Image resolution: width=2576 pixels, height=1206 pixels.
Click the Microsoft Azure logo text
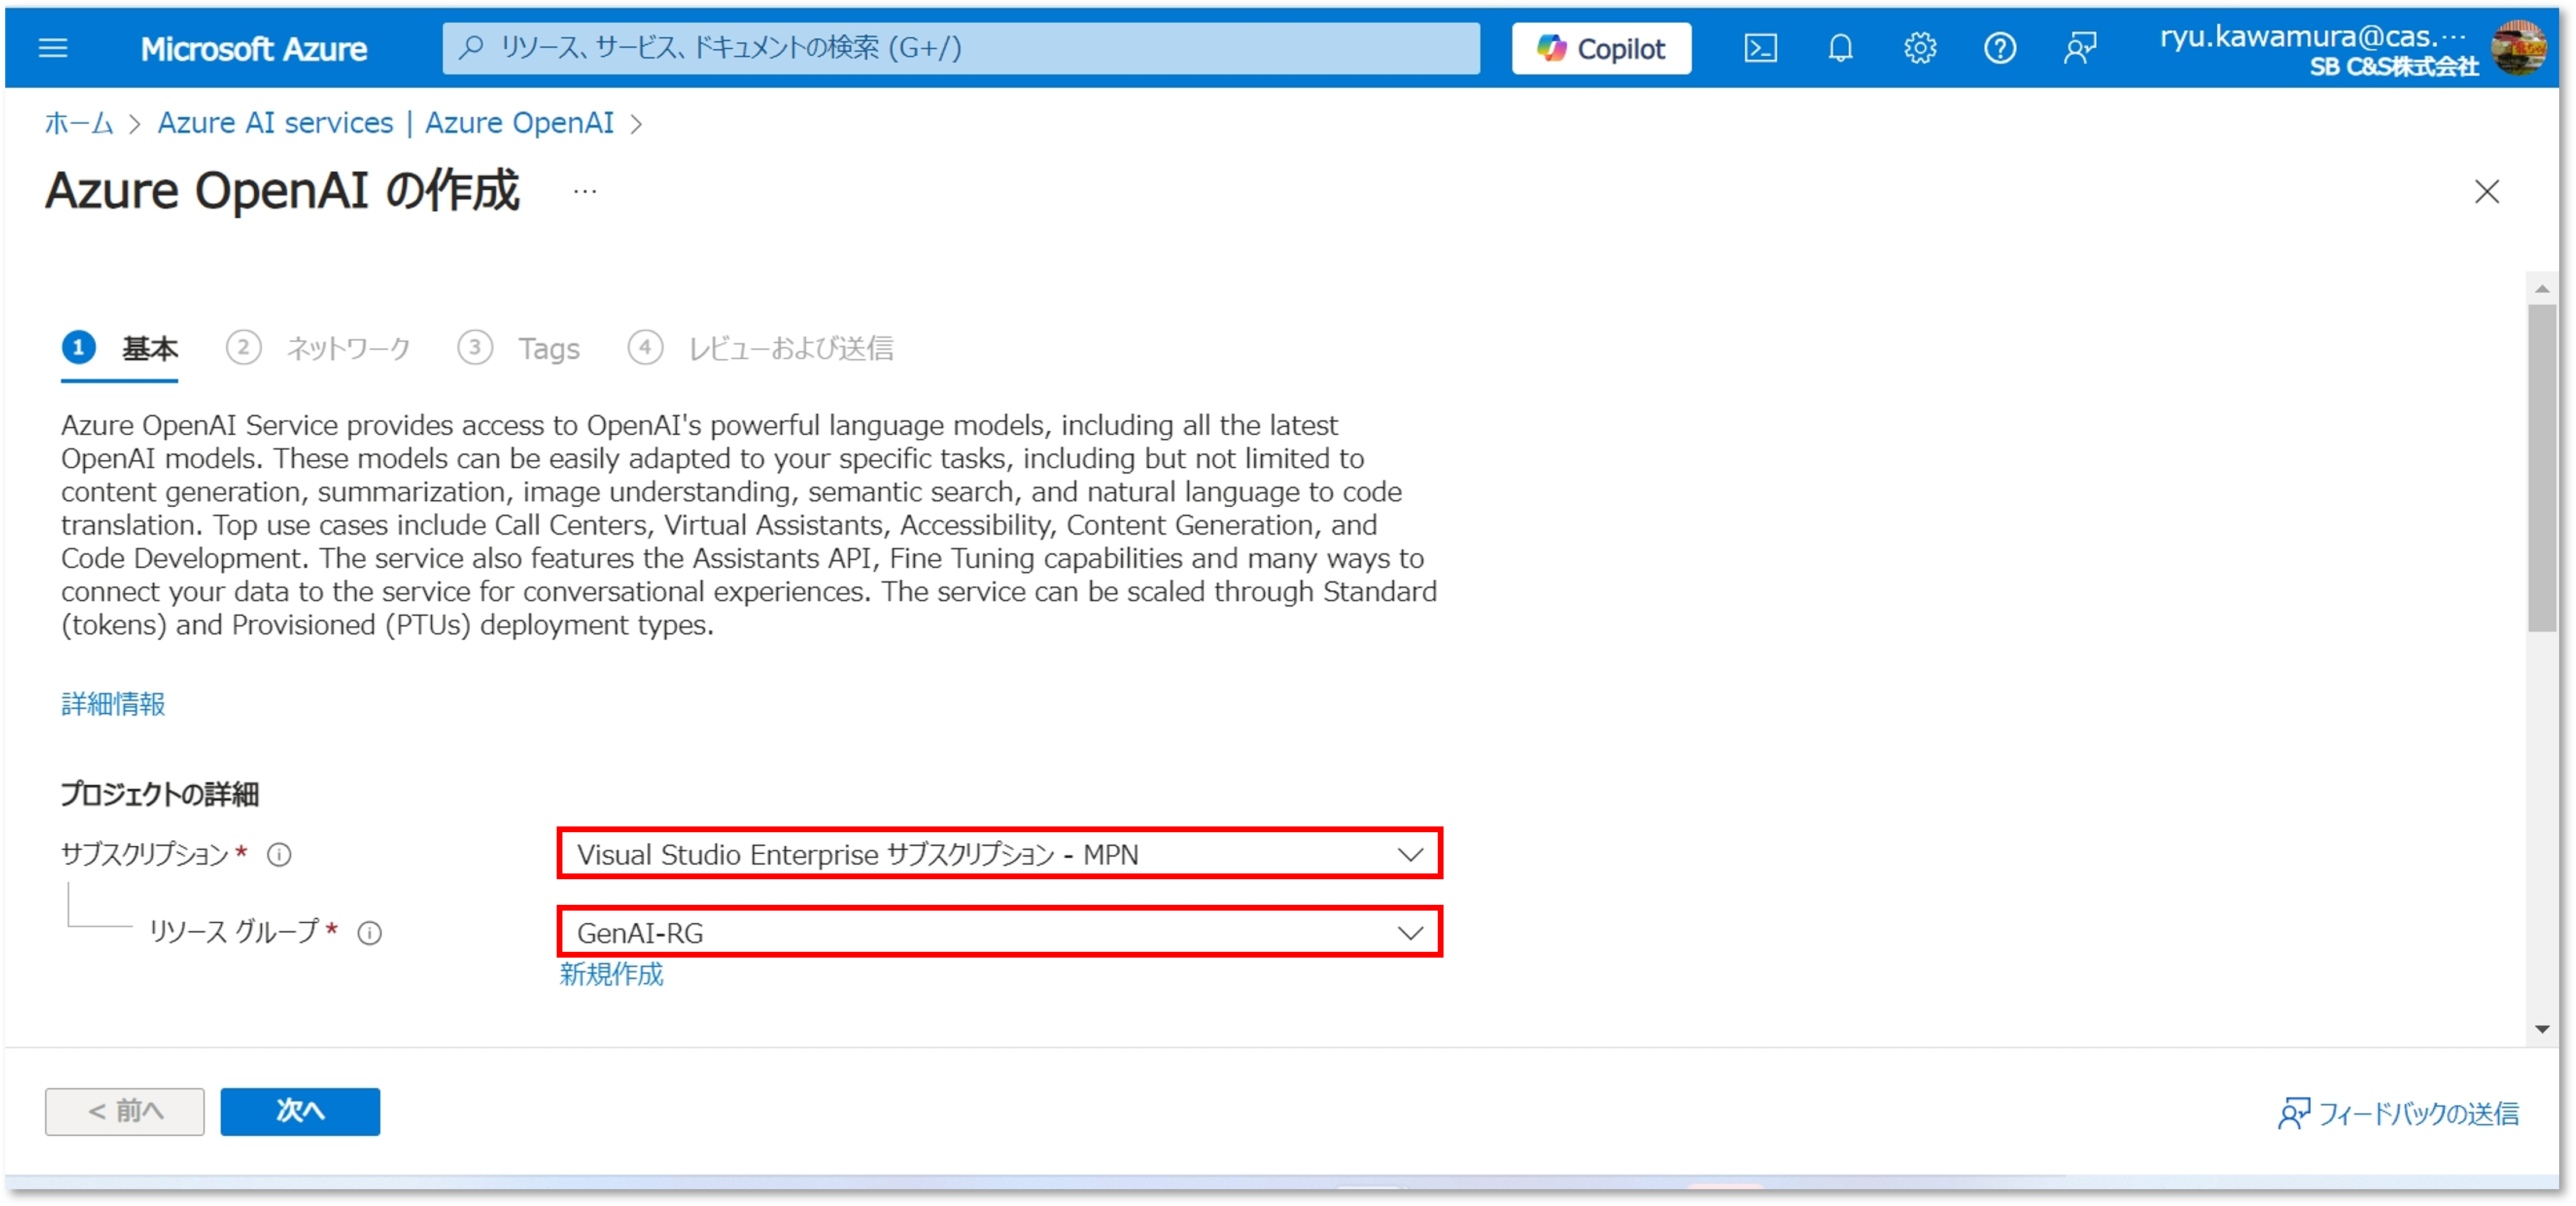[x=253, y=48]
